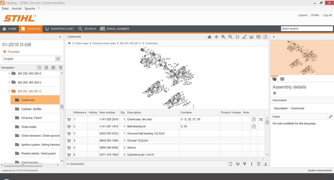Click Chain saws breadcrumb
The image size is (334, 180).
(82, 43)
